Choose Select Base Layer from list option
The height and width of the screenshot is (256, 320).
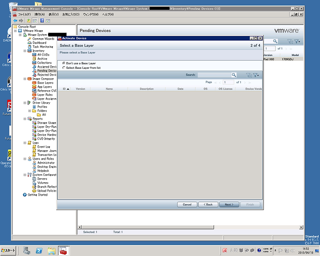pyautogui.click(x=64, y=68)
